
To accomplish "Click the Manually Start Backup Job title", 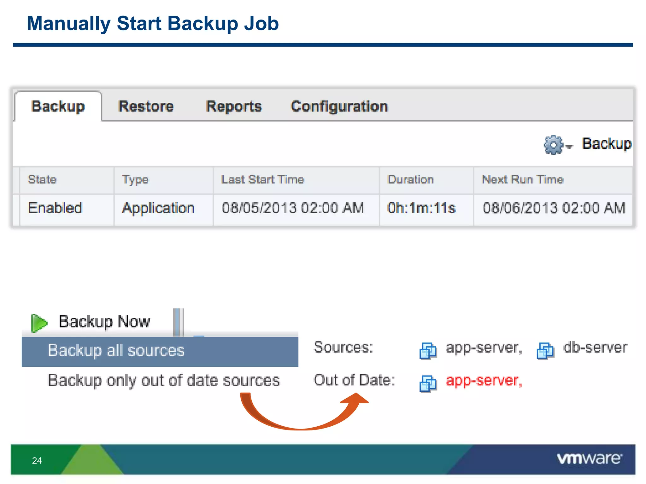I will tap(153, 24).
